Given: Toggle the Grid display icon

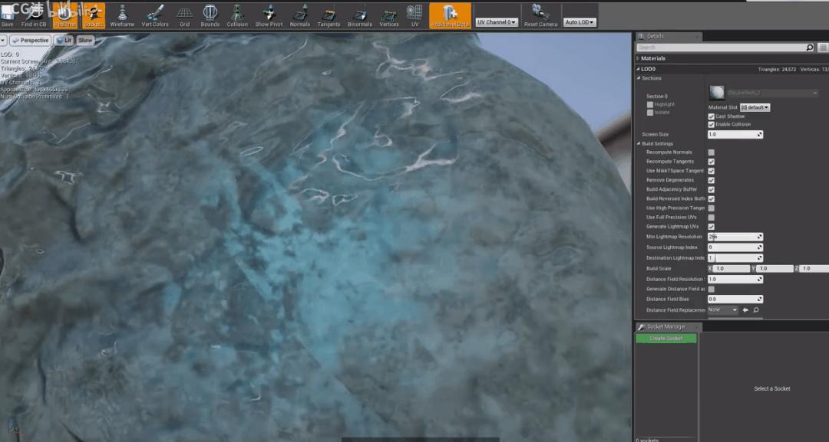Looking at the screenshot, I should pos(184,15).
